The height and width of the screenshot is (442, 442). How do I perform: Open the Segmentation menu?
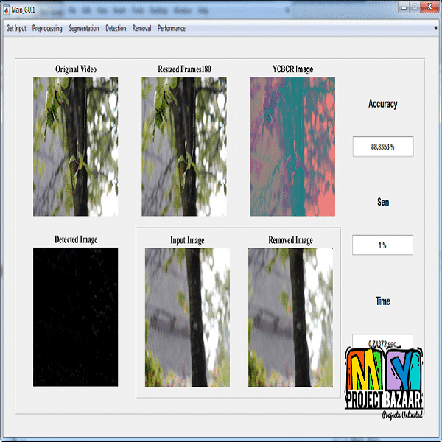click(84, 29)
